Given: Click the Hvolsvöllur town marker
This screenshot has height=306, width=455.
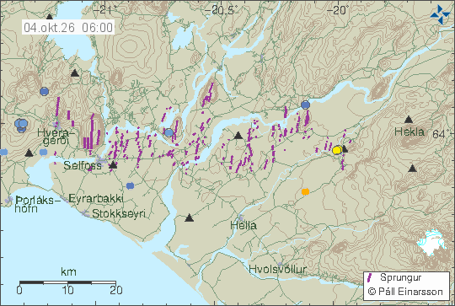Looking at the screenshot, I should 280,265.
